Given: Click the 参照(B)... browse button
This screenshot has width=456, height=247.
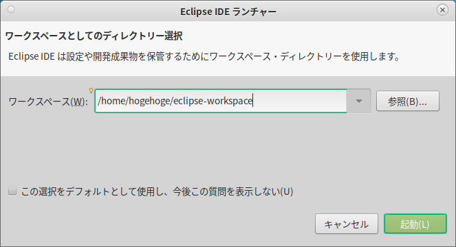Looking at the screenshot, I should [407, 101].
